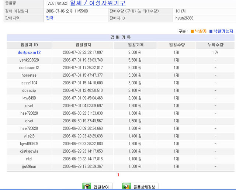Click the 입찰가격 column header
Viewport: 236px width, 190px height.
click(135, 45)
